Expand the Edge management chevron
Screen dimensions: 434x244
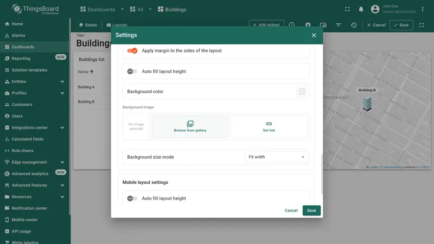62,162
